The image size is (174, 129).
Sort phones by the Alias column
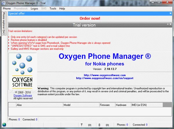(39, 105)
